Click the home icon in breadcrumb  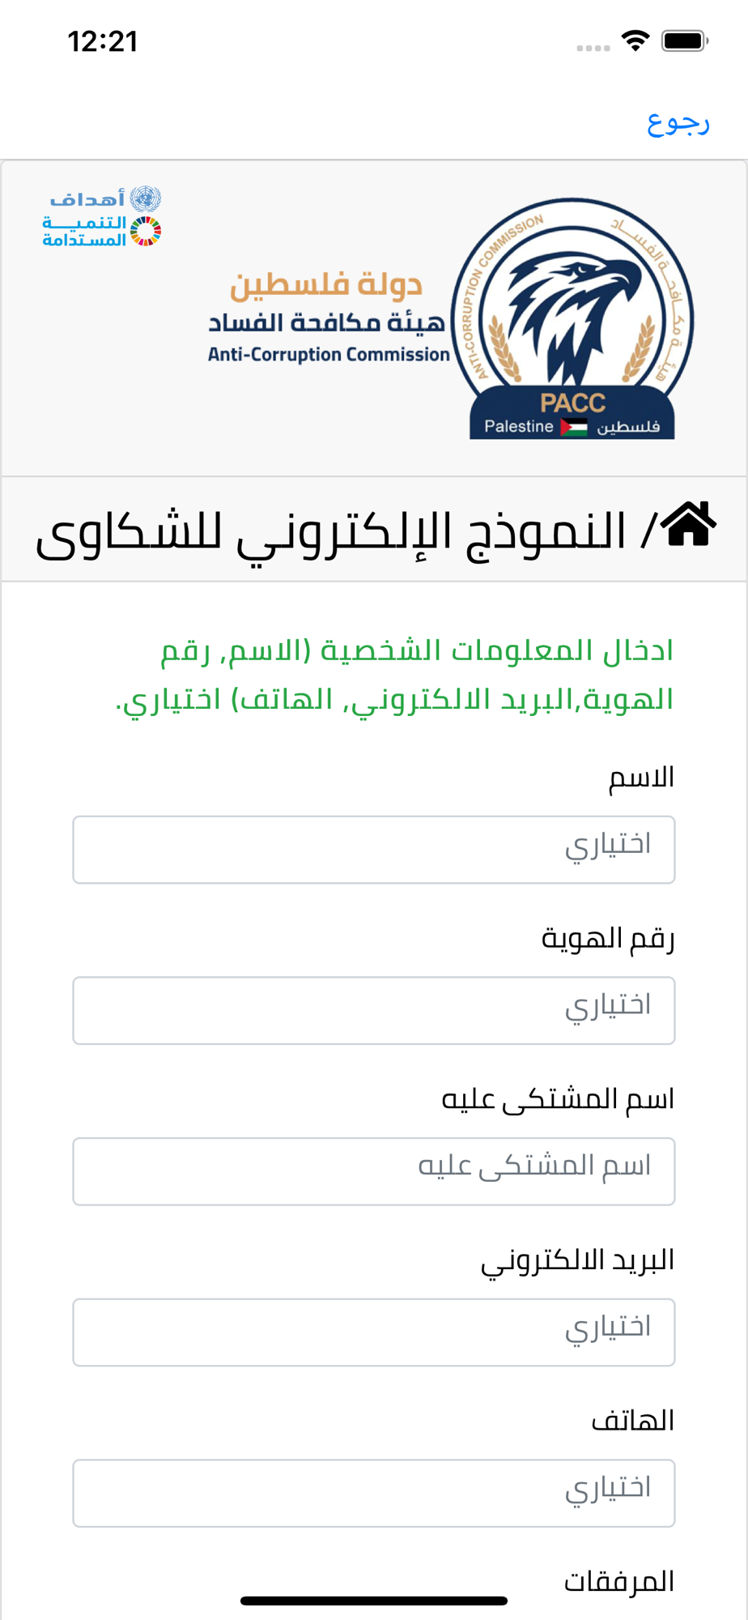689,525
